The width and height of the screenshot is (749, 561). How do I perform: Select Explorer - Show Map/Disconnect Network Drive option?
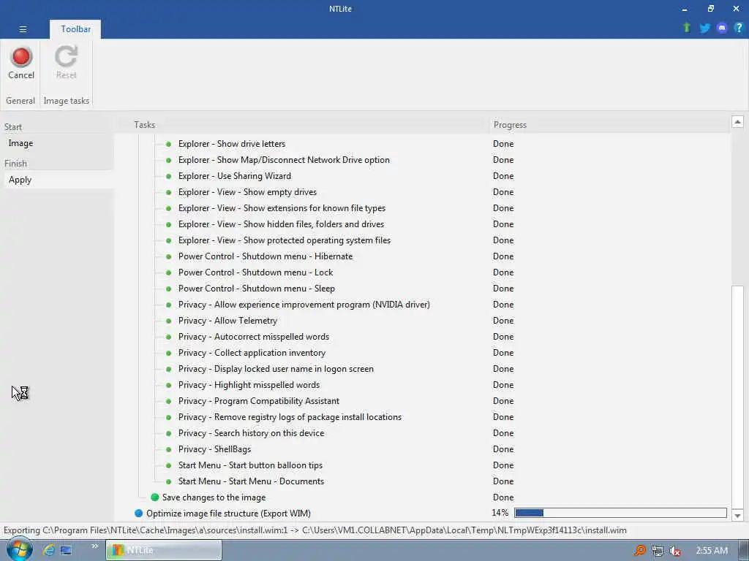click(x=284, y=160)
